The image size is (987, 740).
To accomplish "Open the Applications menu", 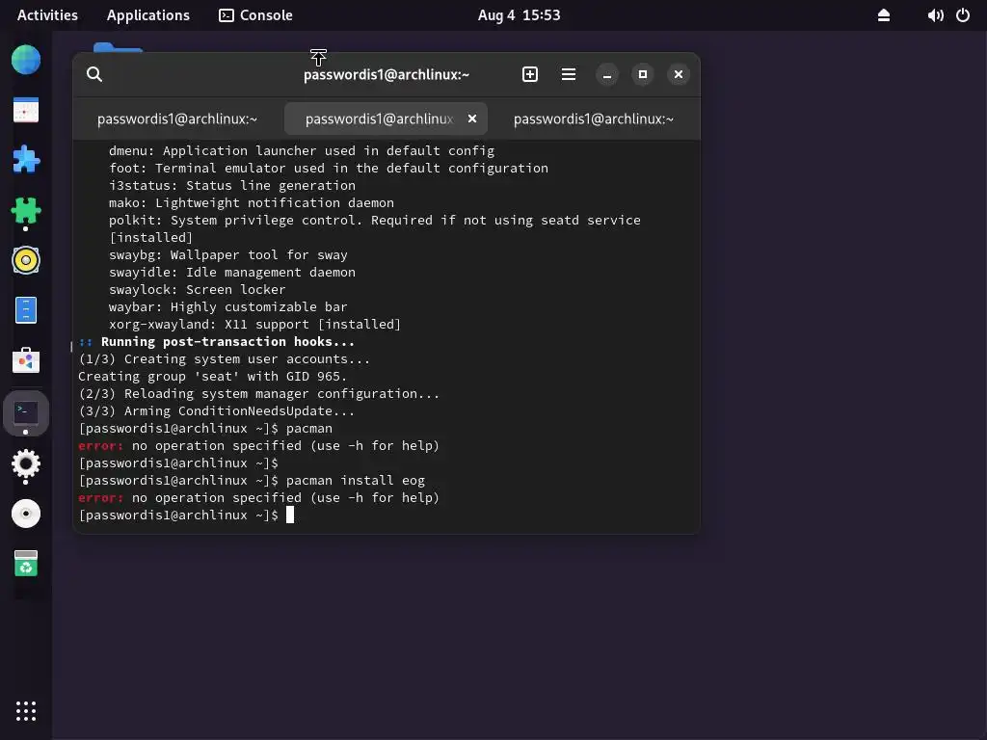I will click(147, 15).
